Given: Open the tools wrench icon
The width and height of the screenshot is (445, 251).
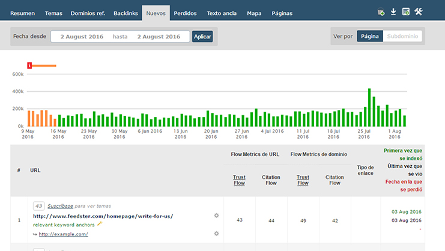Looking at the screenshot, I should 419,12.
